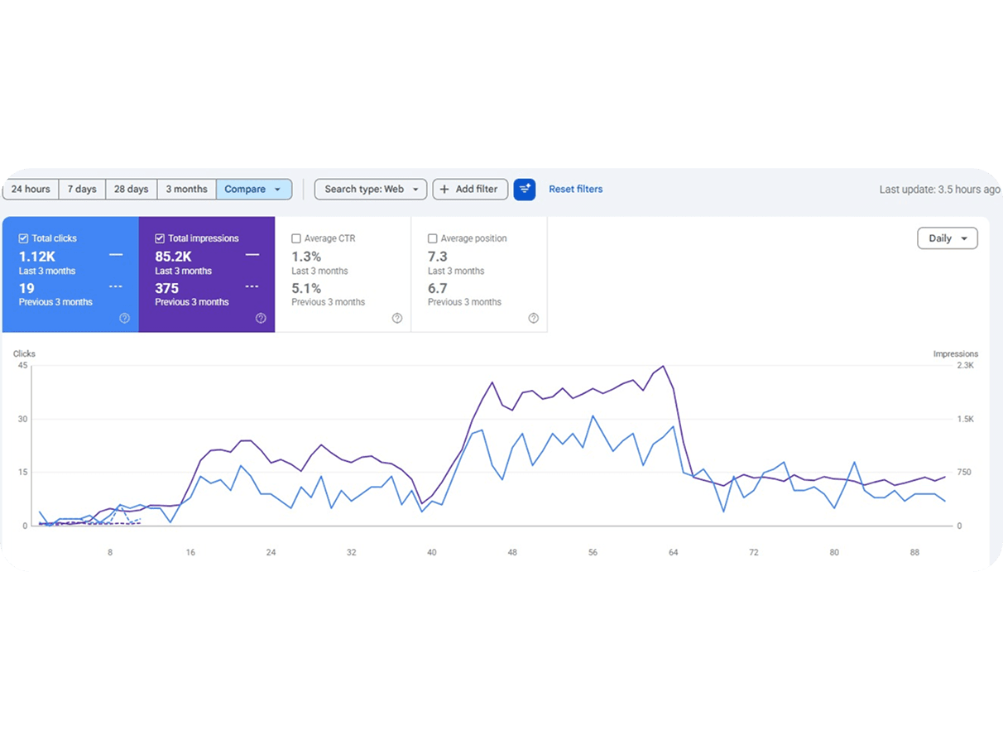
Task: Enable the Average position checkbox
Action: coord(432,238)
